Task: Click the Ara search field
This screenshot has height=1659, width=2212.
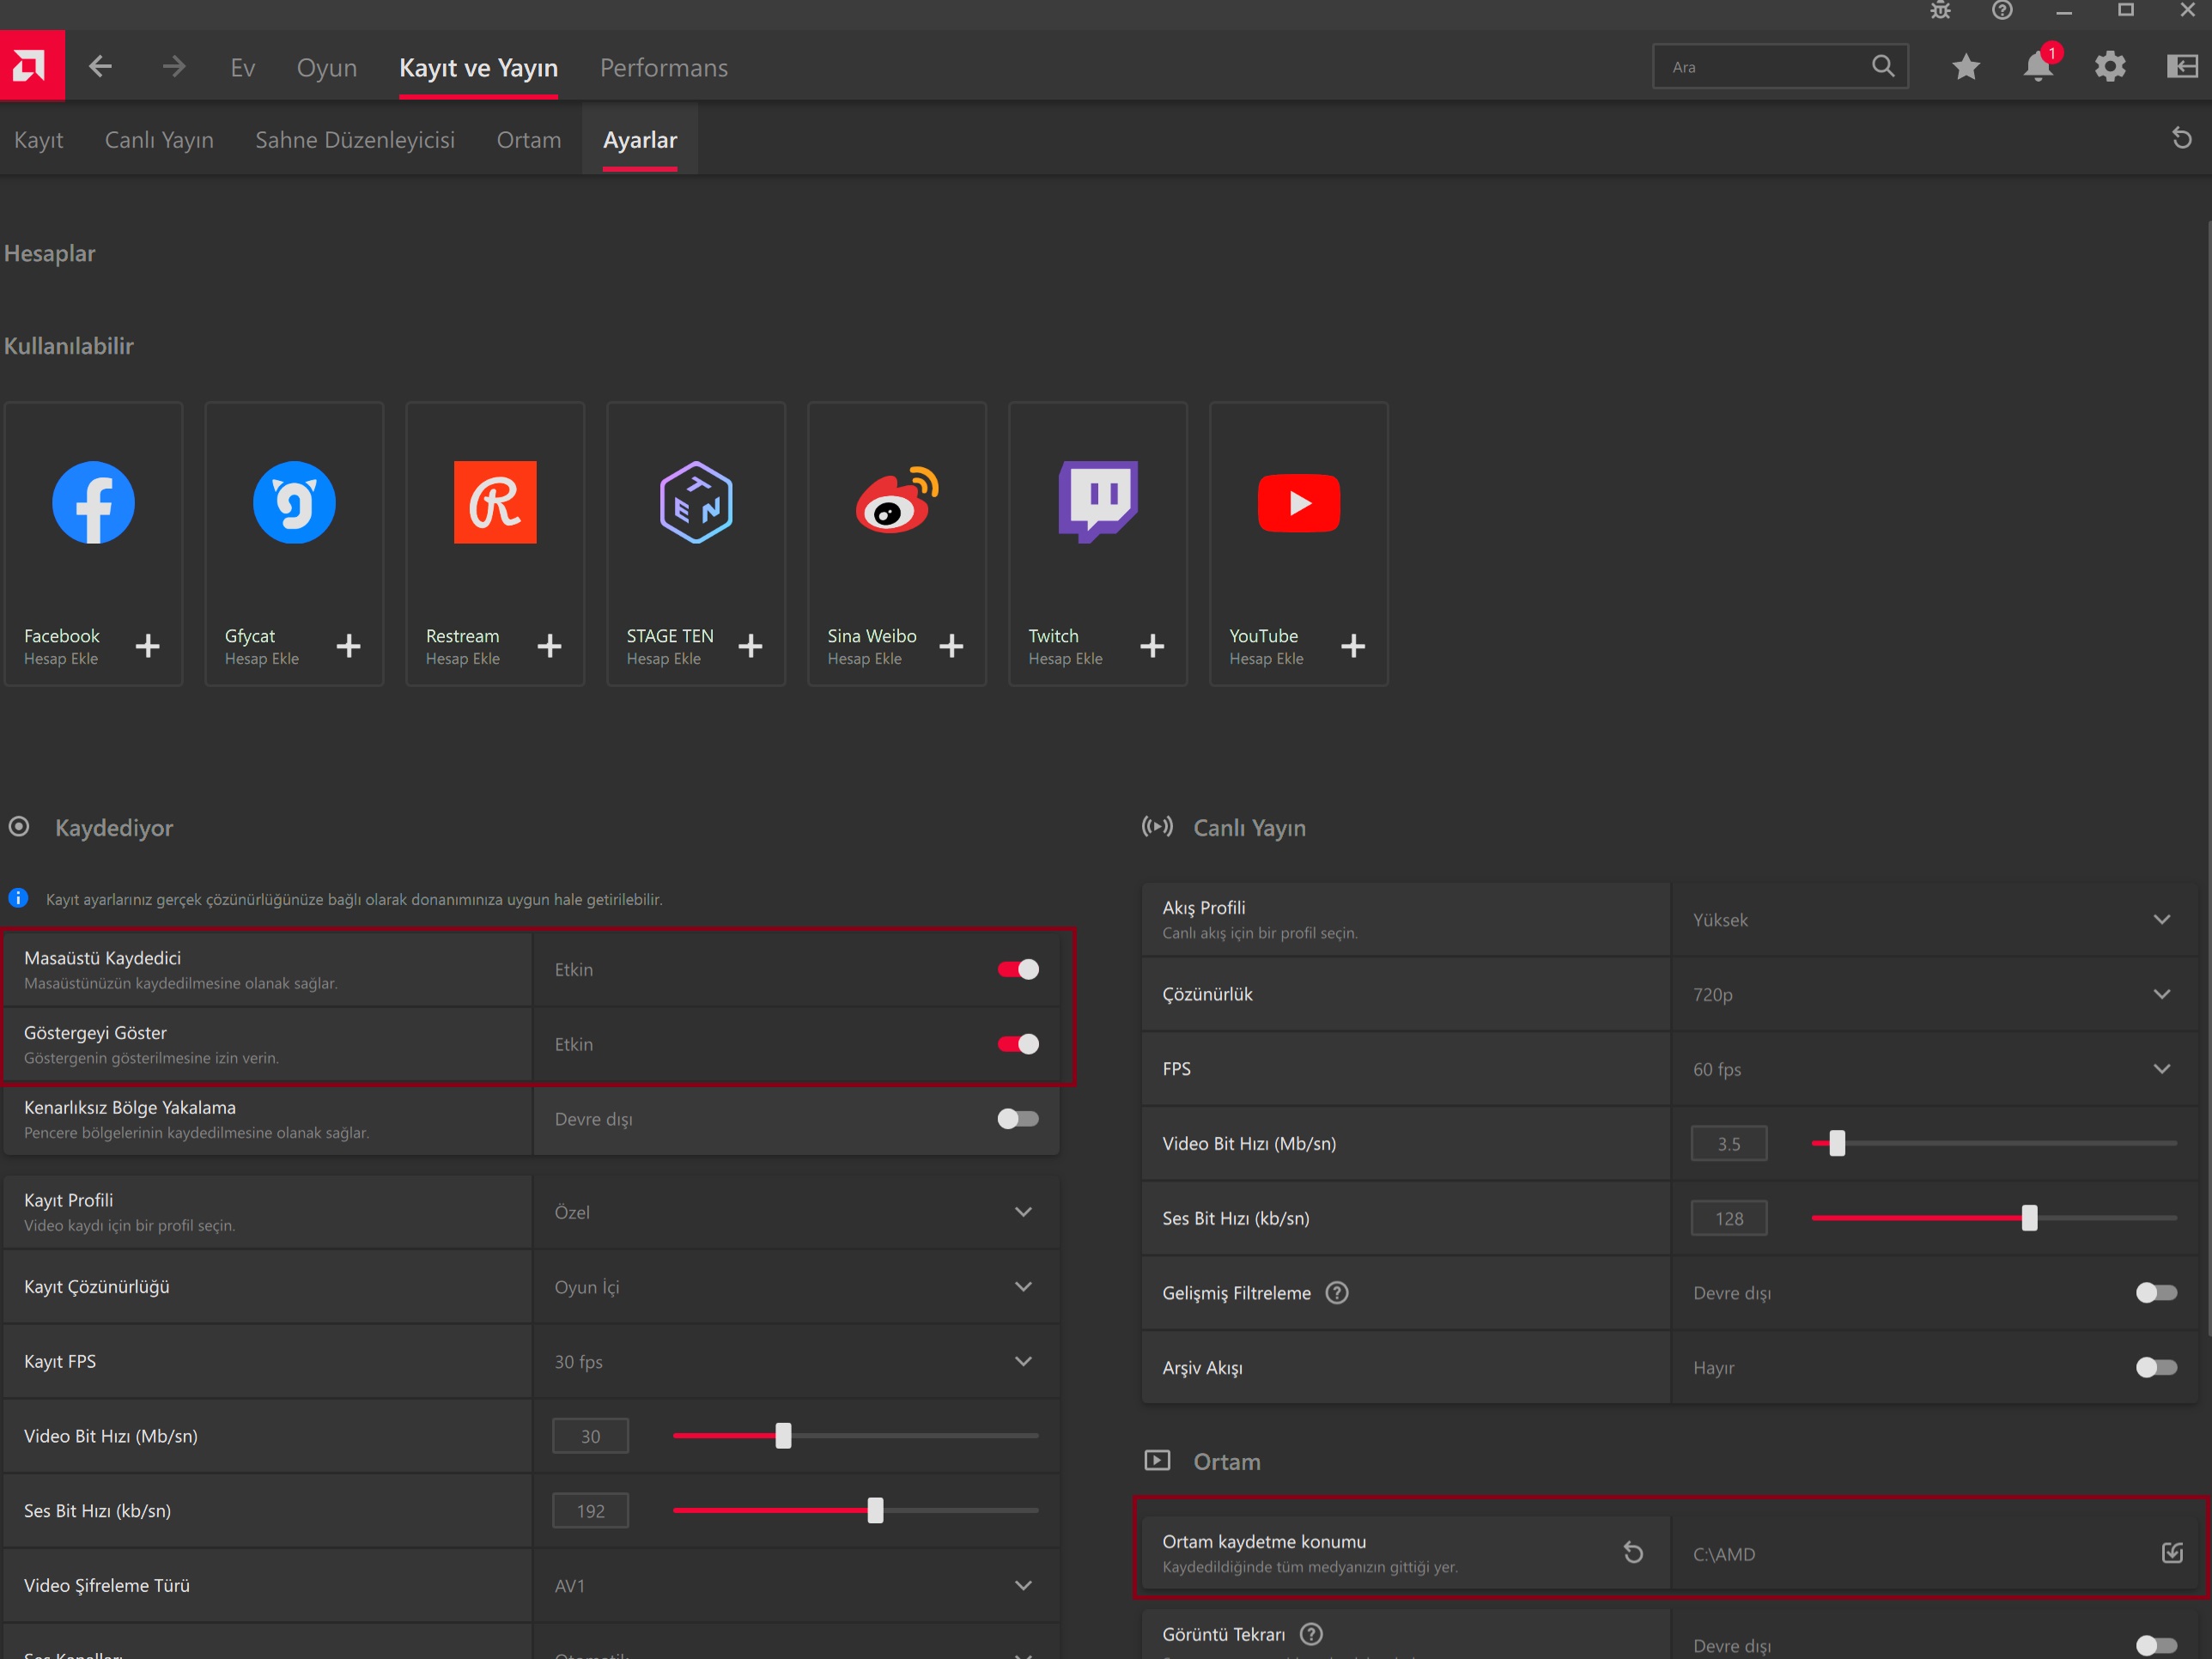Action: (1780, 67)
